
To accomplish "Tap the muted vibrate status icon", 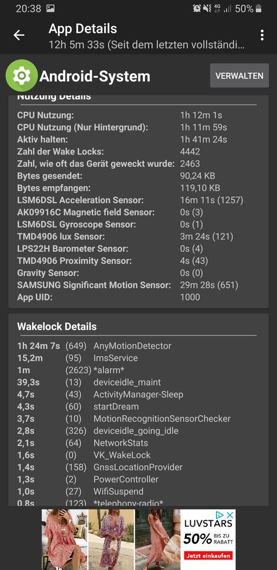I will [x=207, y=9].
